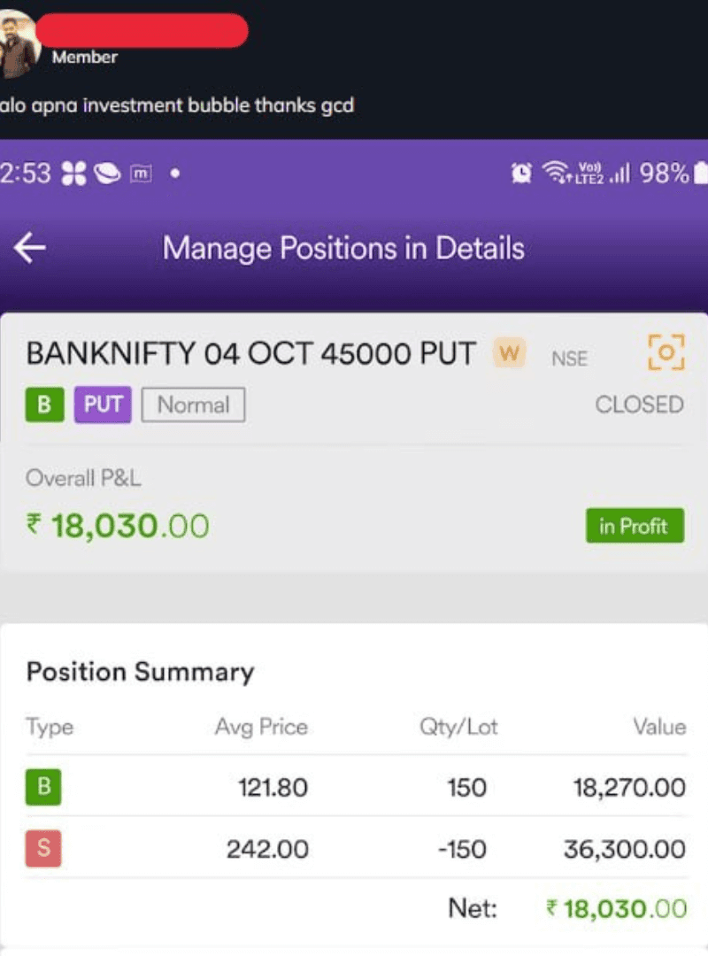Viewport: 708px width, 956px height.
Task: Click the 'Manage Positions in Details' header title
Action: pos(343,249)
